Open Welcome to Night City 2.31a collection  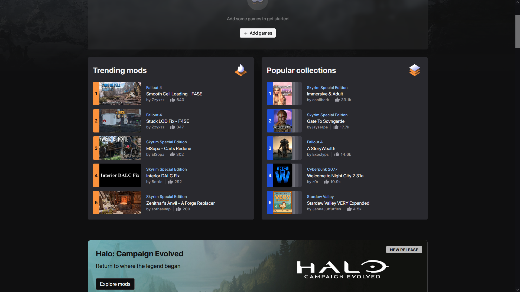point(335,176)
